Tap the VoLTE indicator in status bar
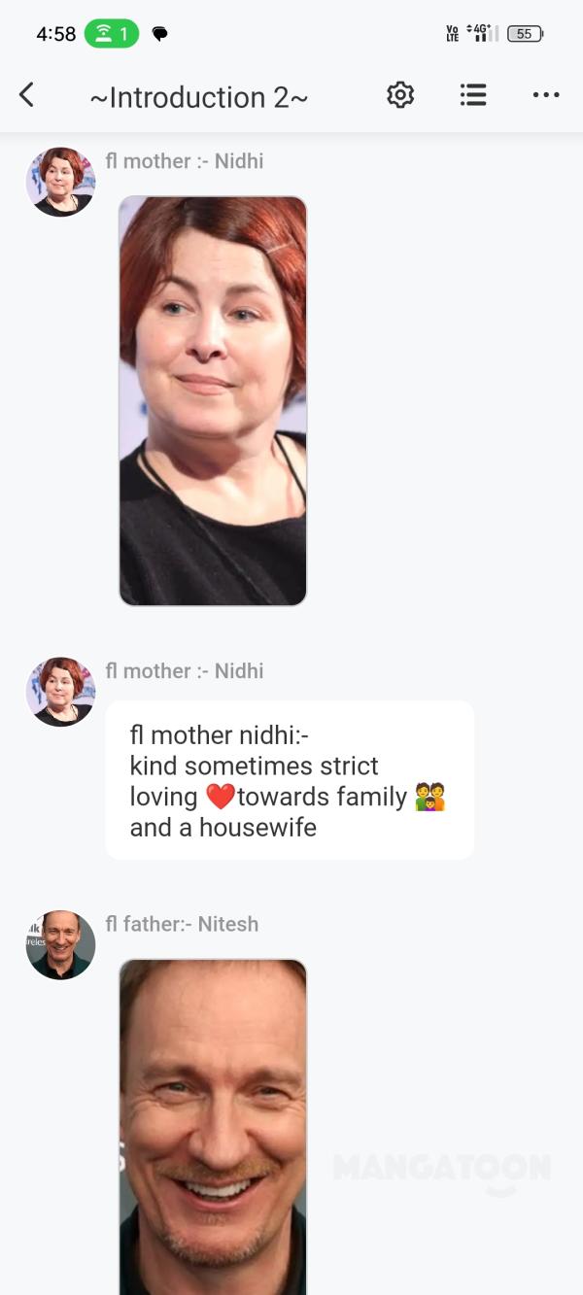 452,32
